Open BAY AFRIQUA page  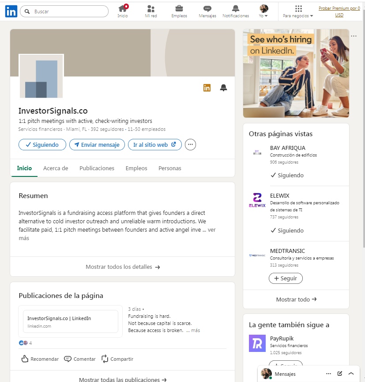288,148
